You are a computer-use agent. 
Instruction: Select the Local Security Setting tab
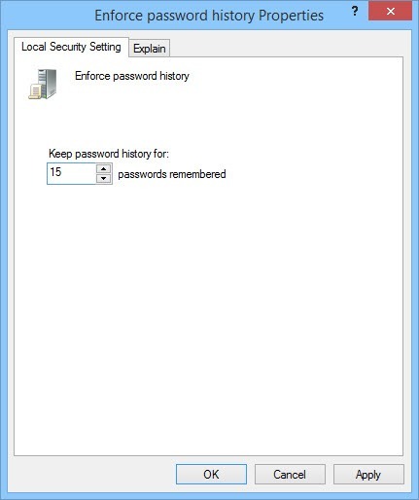[x=71, y=47]
